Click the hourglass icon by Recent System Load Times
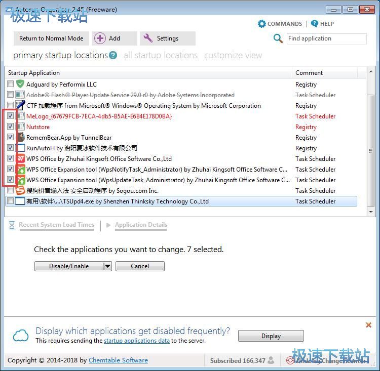 [12, 225]
